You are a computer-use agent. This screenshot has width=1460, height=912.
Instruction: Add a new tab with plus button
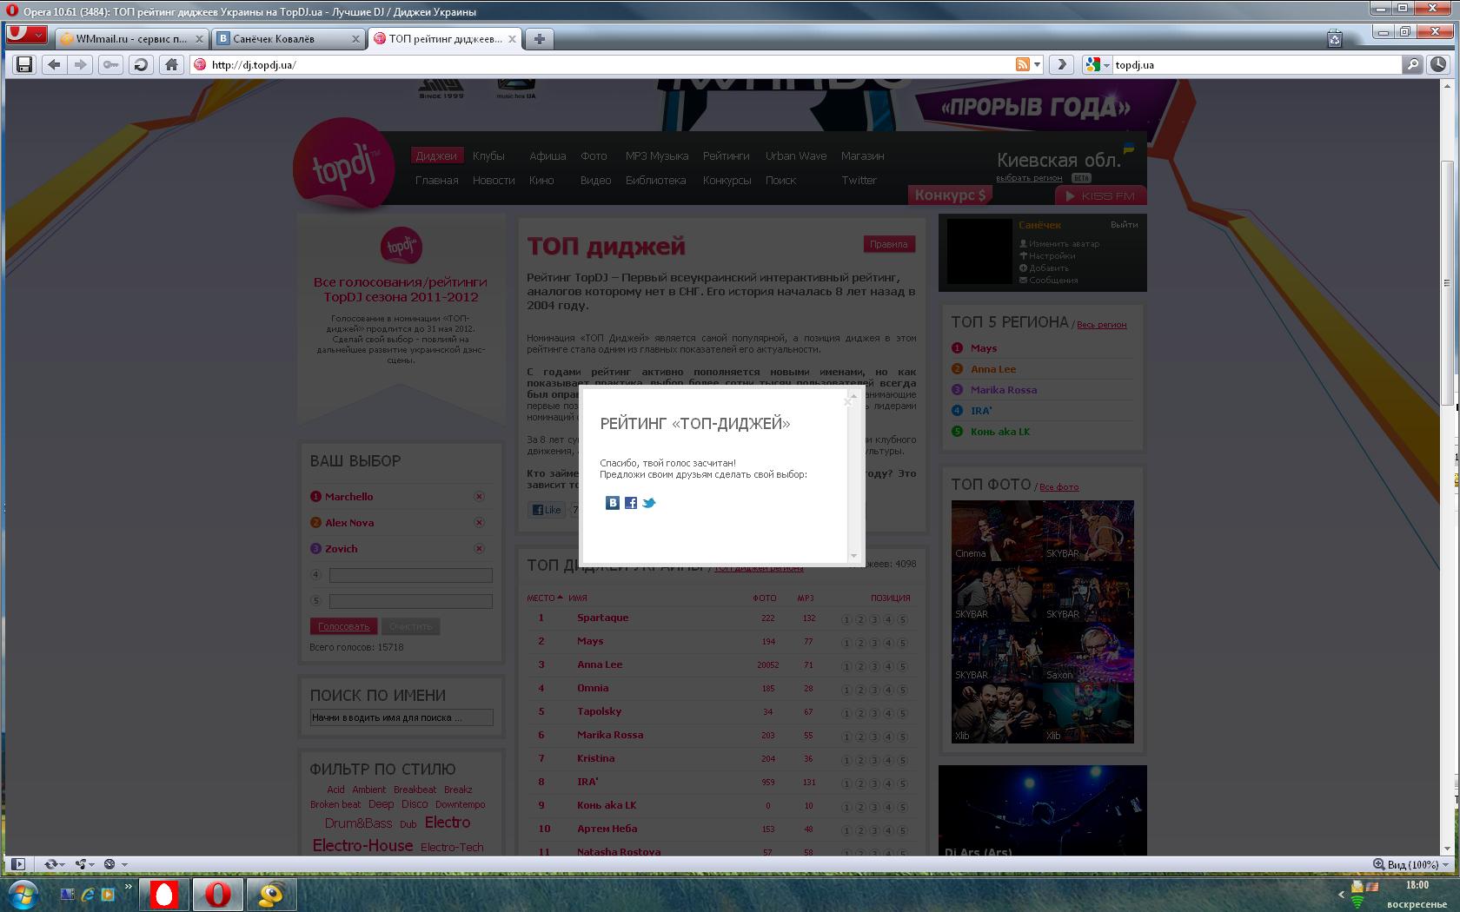click(x=539, y=38)
